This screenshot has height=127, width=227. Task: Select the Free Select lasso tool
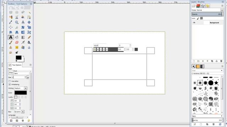[x=23, y=12]
